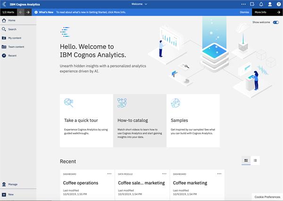Click the IBM Cognos Analytics logo icon
This screenshot has height=201, width=283.
(4, 4)
